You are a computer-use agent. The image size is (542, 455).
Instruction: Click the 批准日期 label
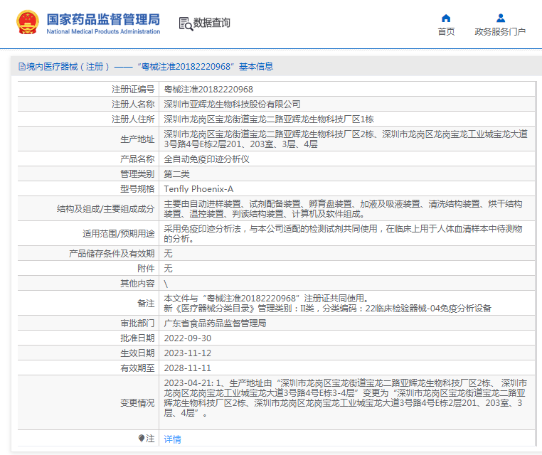[137, 338]
